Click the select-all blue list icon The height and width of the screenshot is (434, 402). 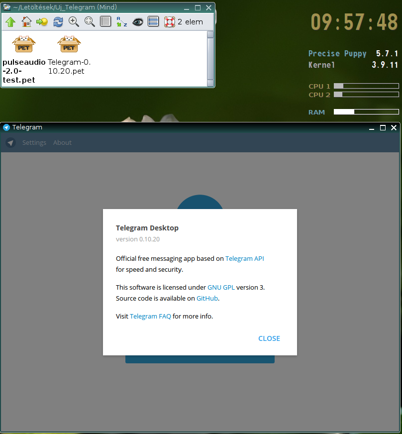[153, 21]
